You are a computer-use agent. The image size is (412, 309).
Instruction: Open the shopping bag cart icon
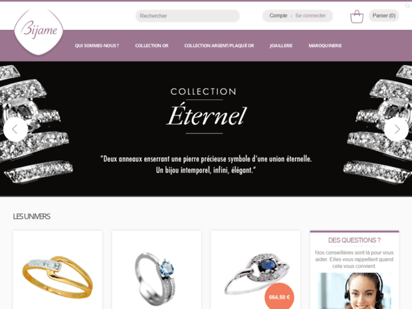point(357,17)
